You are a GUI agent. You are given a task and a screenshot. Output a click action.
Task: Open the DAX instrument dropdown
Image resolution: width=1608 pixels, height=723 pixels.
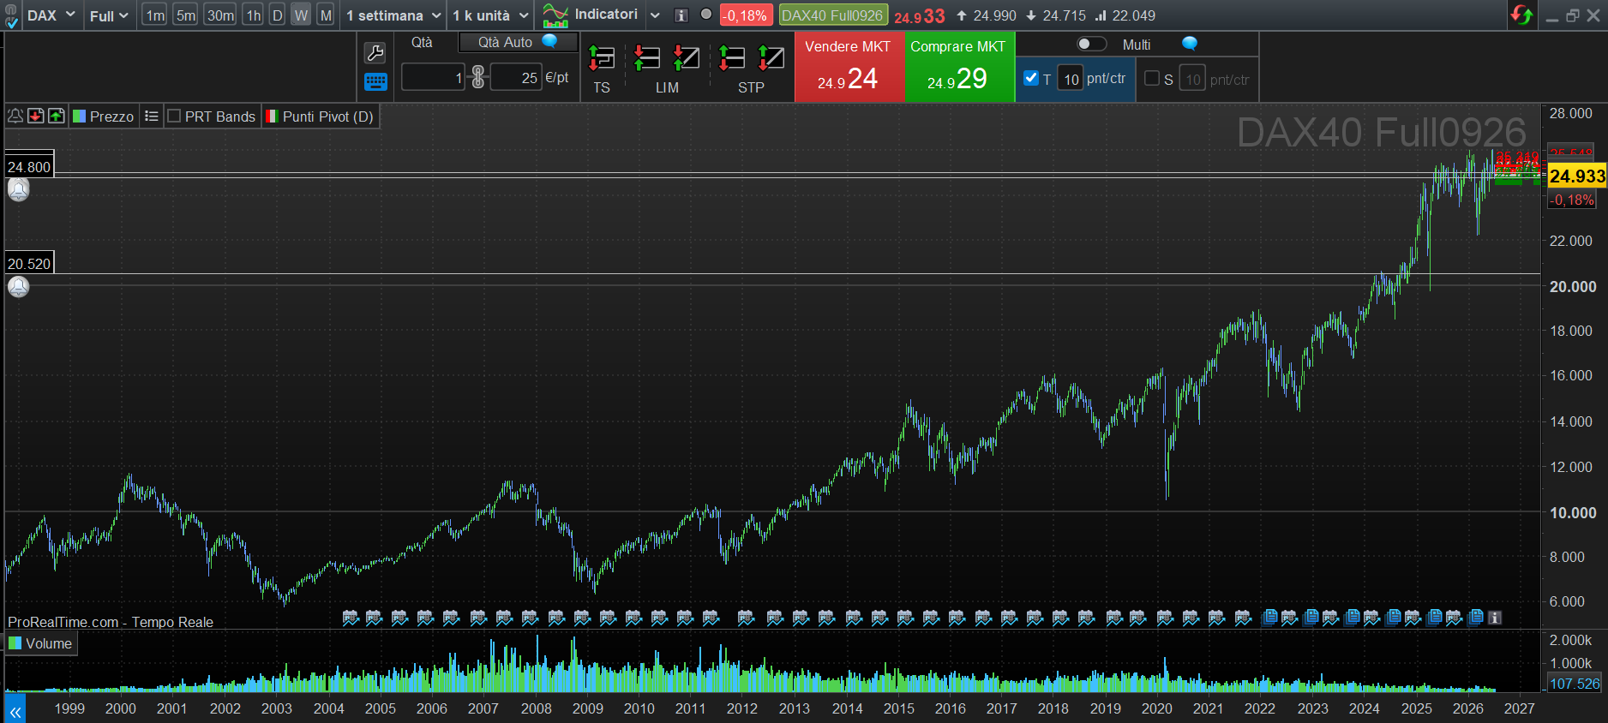[x=51, y=15]
